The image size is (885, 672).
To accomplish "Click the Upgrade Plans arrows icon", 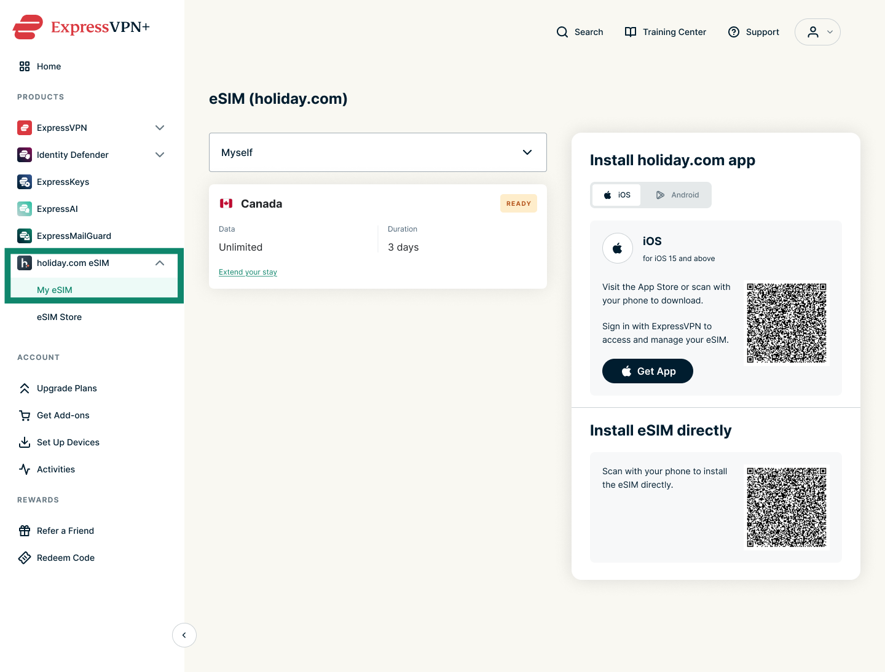I will [x=25, y=388].
